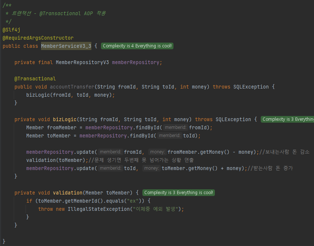This screenshot has width=314, height=246.
Task: Click the MemberServiceV3_3 class name
Action: (66, 46)
